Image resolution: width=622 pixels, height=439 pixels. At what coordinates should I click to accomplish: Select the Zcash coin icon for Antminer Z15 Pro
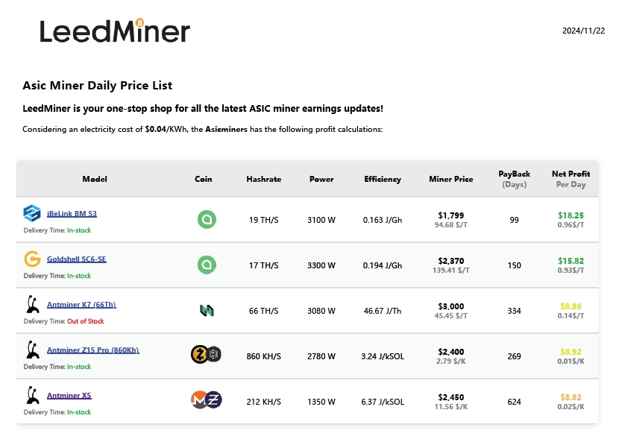click(x=198, y=356)
